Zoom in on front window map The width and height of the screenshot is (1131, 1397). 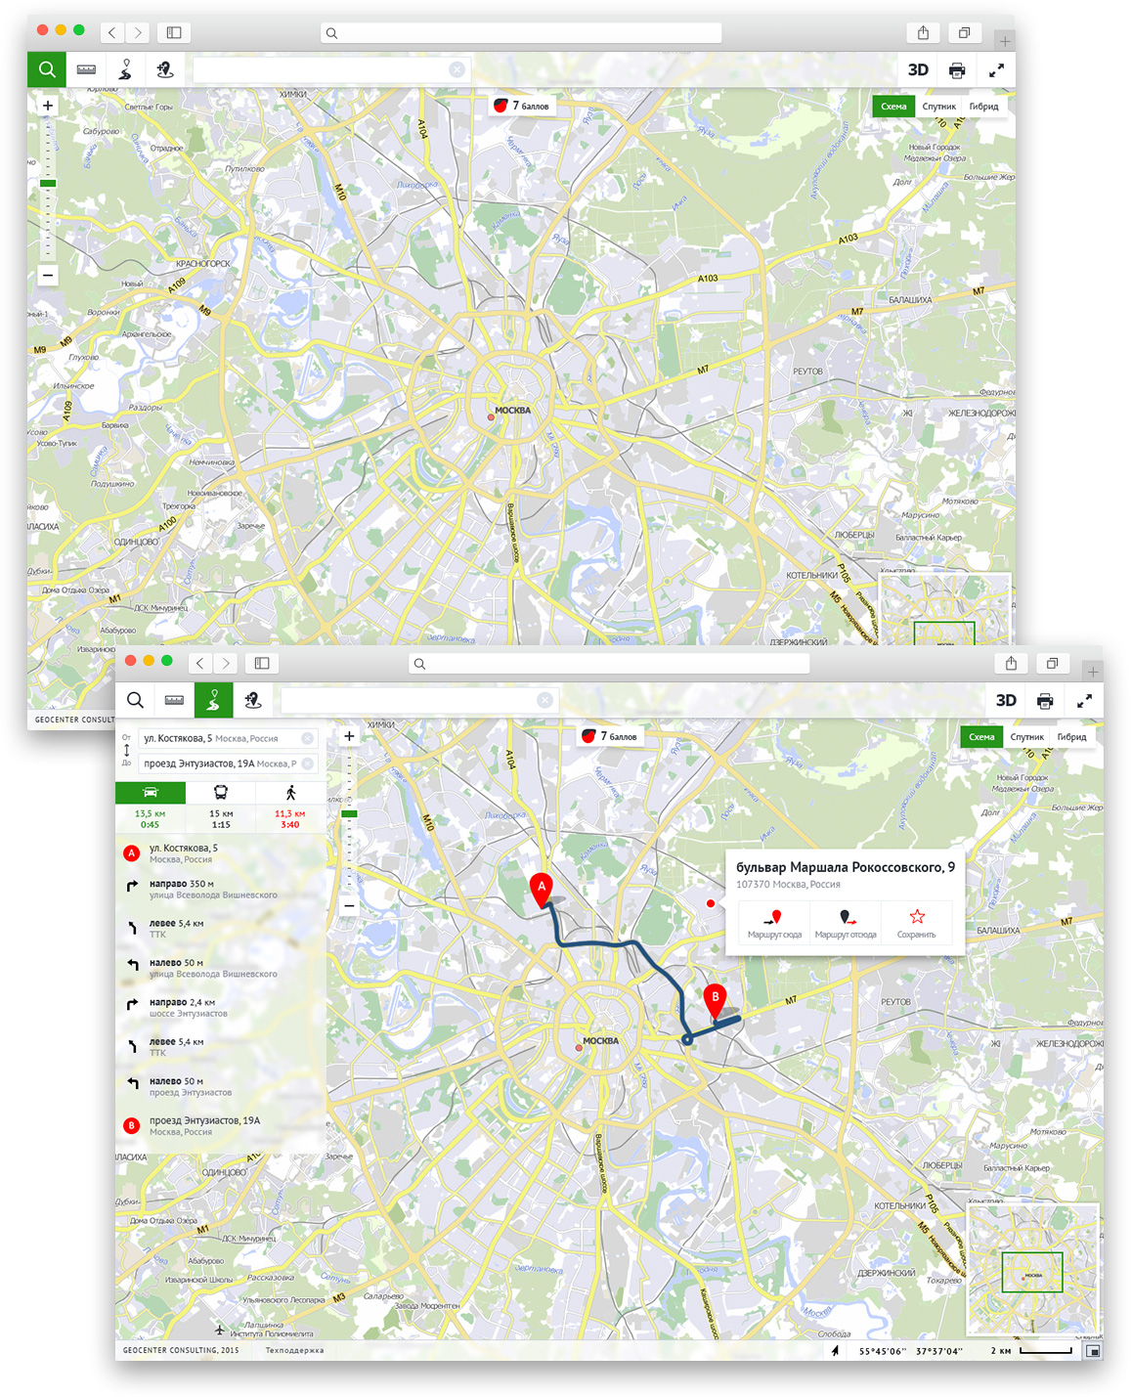349,736
